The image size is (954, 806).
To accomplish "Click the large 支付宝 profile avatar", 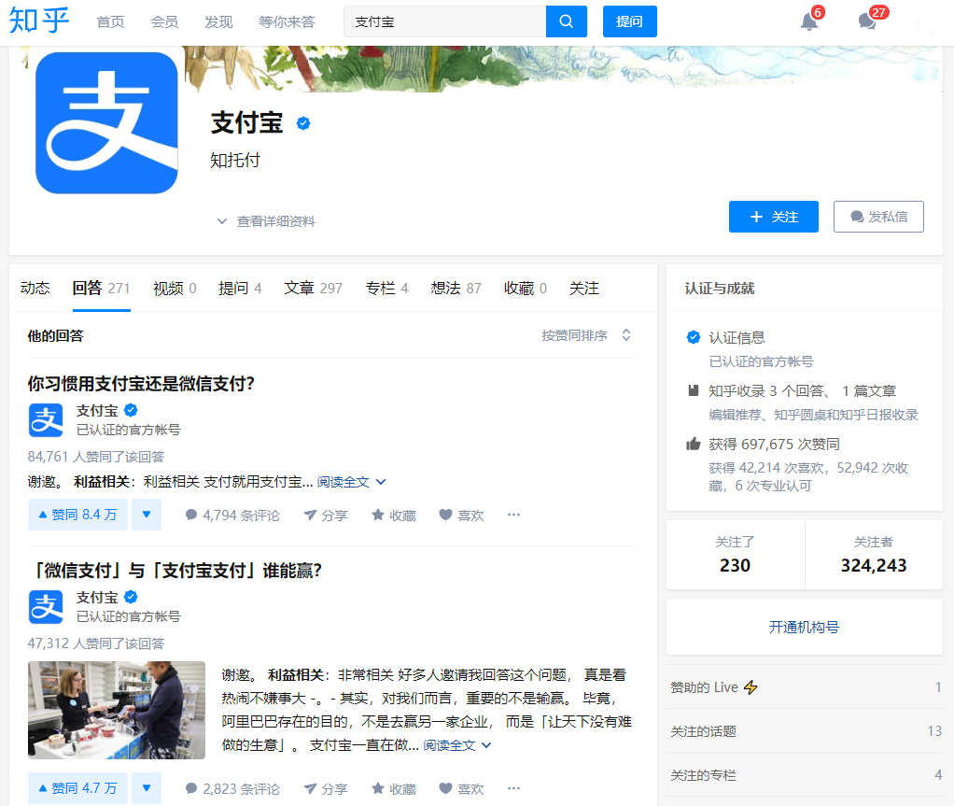I will pos(106,123).
